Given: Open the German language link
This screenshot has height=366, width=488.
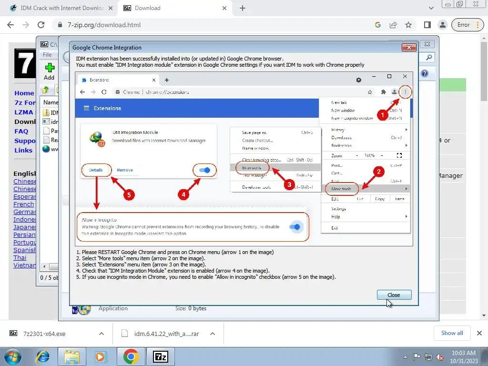Looking at the screenshot, I should [x=25, y=212].
